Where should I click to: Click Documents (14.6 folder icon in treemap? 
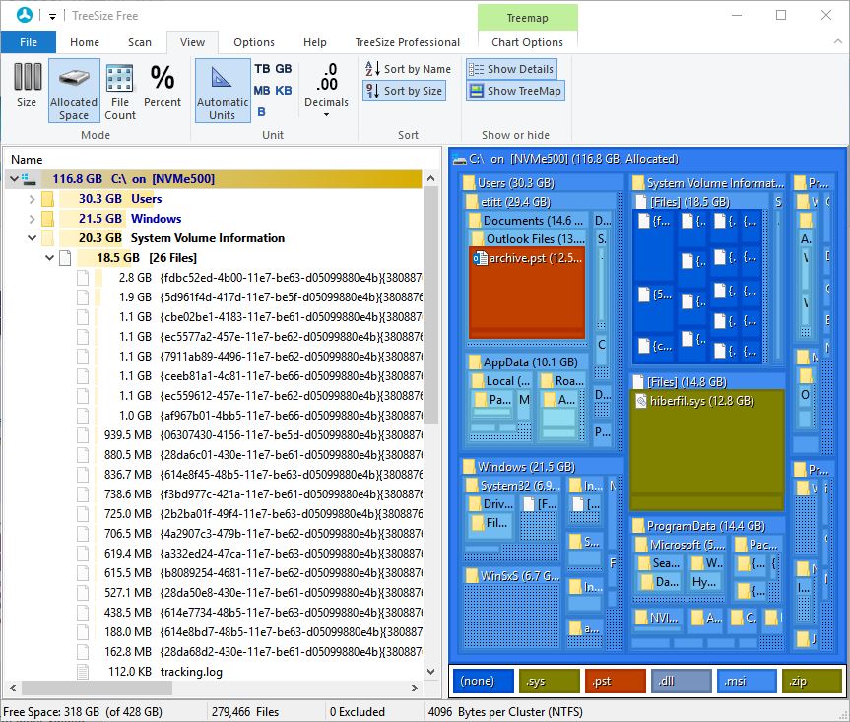pos(475,220)
